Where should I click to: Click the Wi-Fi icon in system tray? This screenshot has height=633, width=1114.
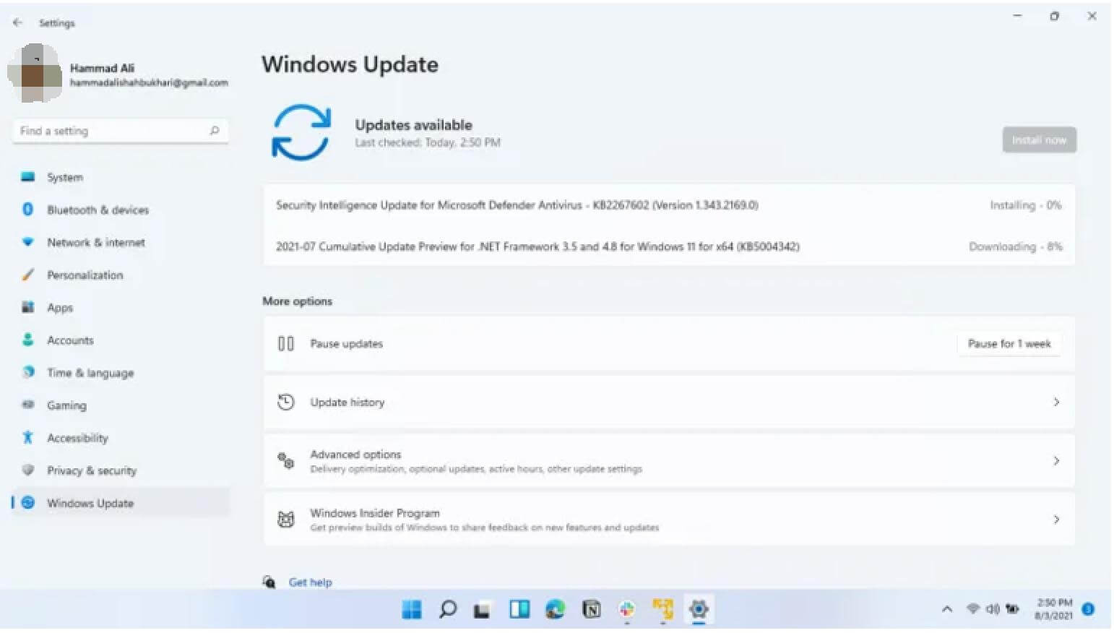point(973,609)
